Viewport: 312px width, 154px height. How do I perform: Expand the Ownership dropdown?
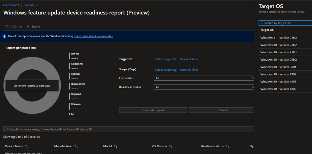(204, 78)
